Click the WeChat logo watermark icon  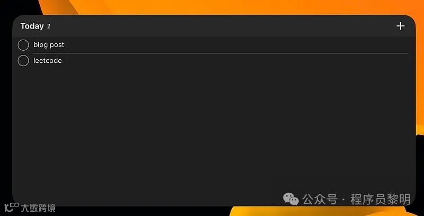point(291,199)
